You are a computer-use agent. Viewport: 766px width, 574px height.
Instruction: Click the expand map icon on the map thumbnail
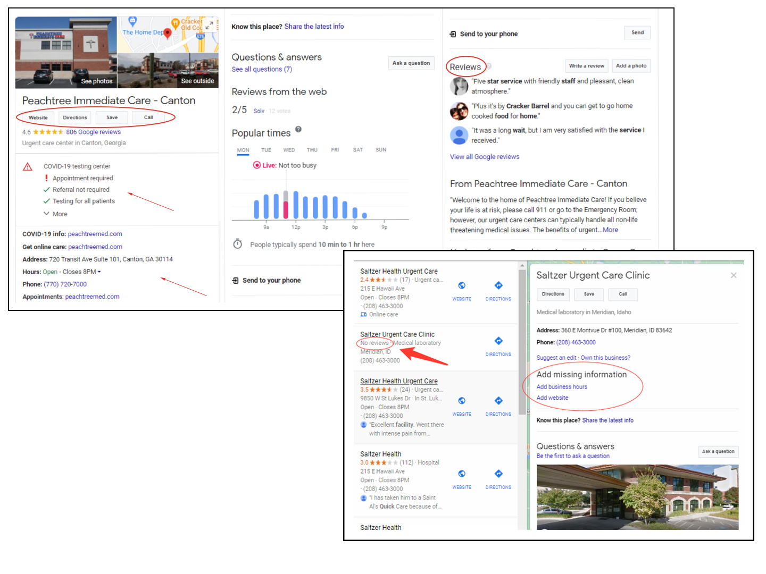[210, 24]
